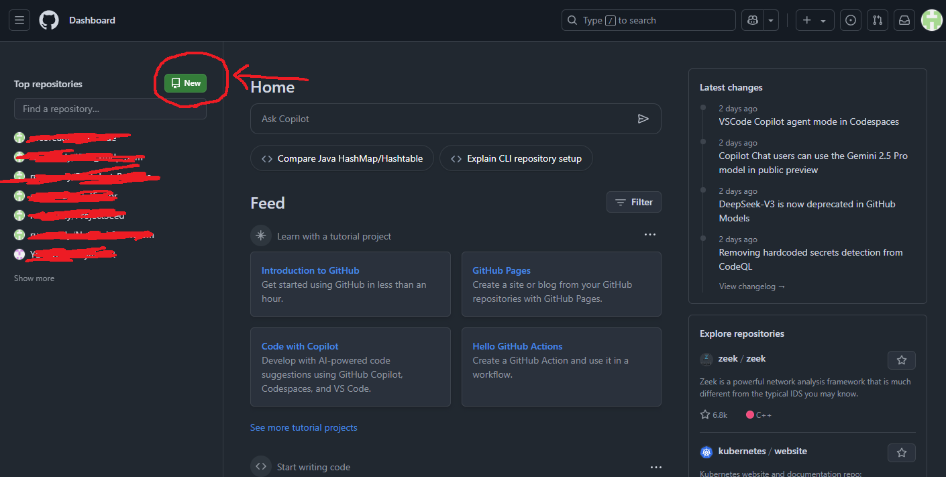Screen dimensions: 946x477
Task: Open the zeek / zeek repository
Action: pos(742,359)
